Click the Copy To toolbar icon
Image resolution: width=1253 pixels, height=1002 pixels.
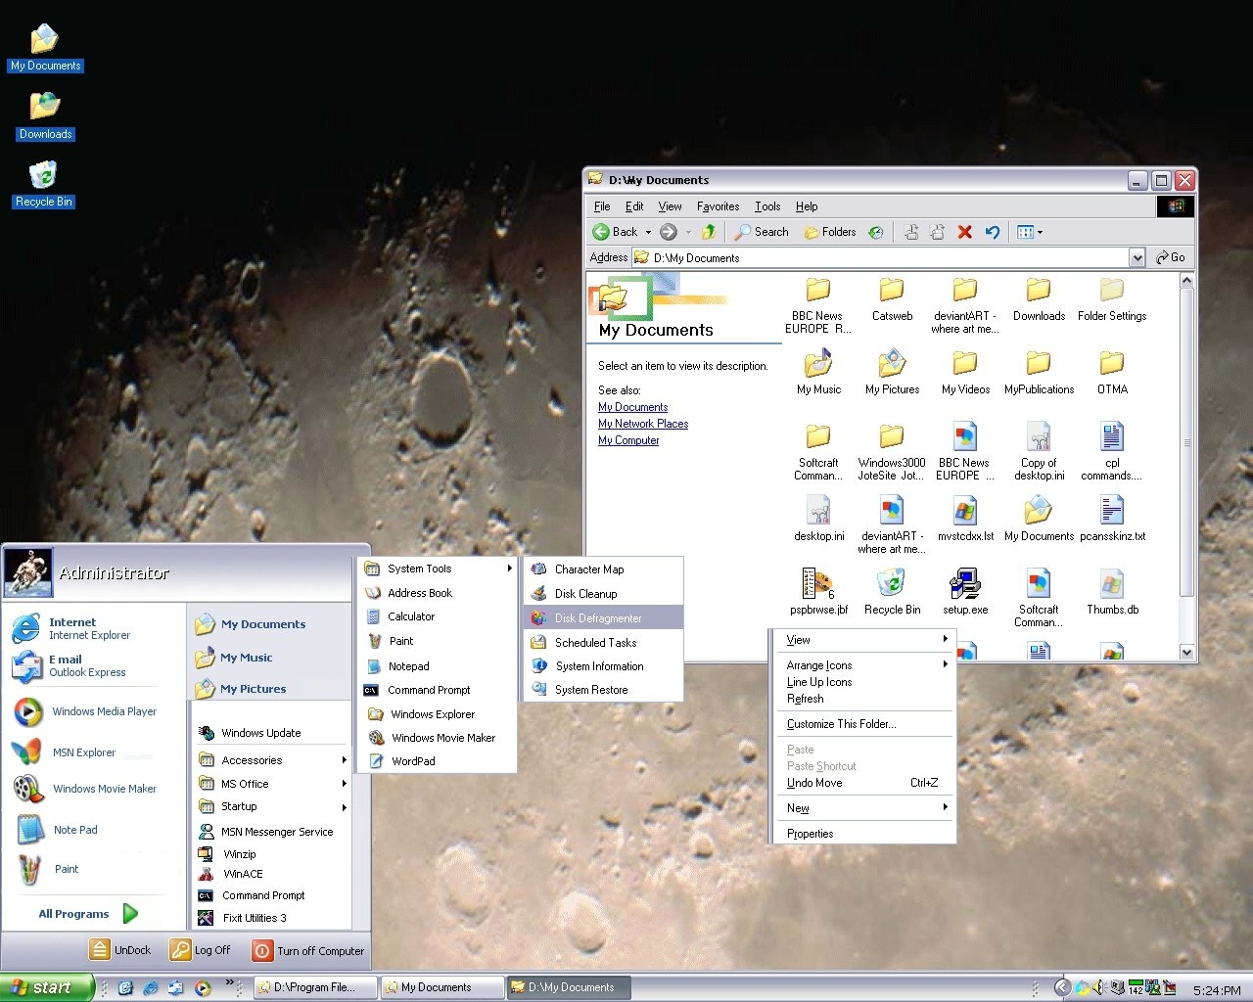[938, 232]
